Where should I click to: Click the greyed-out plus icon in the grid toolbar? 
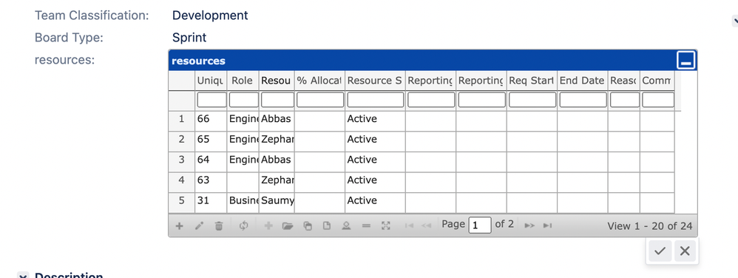[x=268, y=226]
